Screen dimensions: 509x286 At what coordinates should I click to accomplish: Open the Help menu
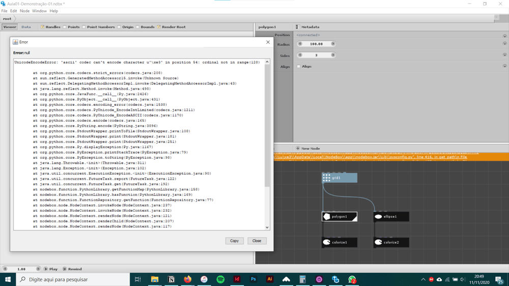(x=54, y=11)
